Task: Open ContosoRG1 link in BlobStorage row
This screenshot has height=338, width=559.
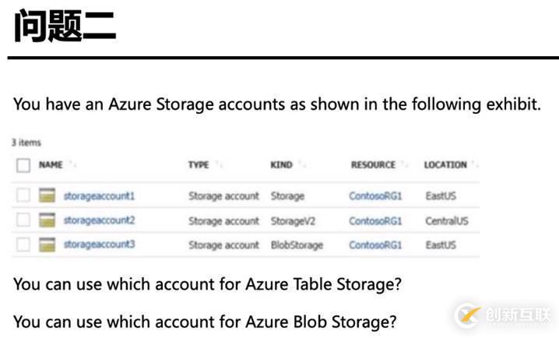Action: click(375, 245)
